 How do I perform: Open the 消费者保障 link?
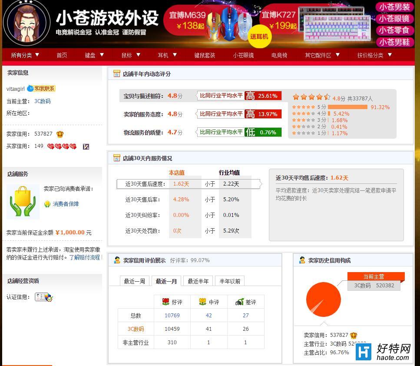[66, 204]
